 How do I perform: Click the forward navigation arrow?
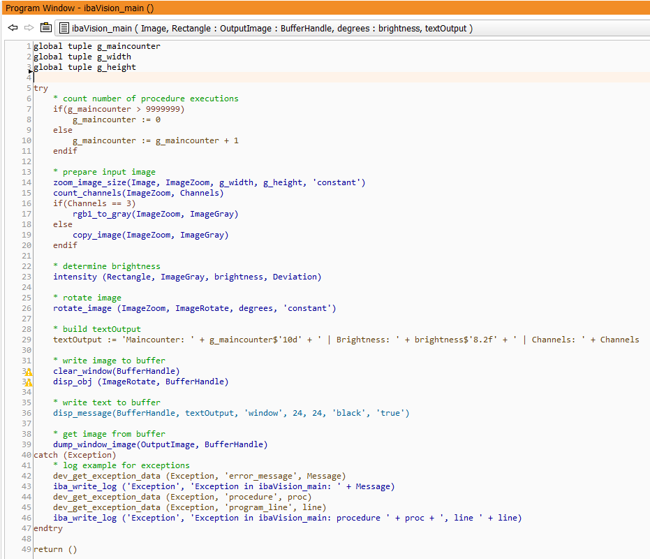click(x=29, y=28)
